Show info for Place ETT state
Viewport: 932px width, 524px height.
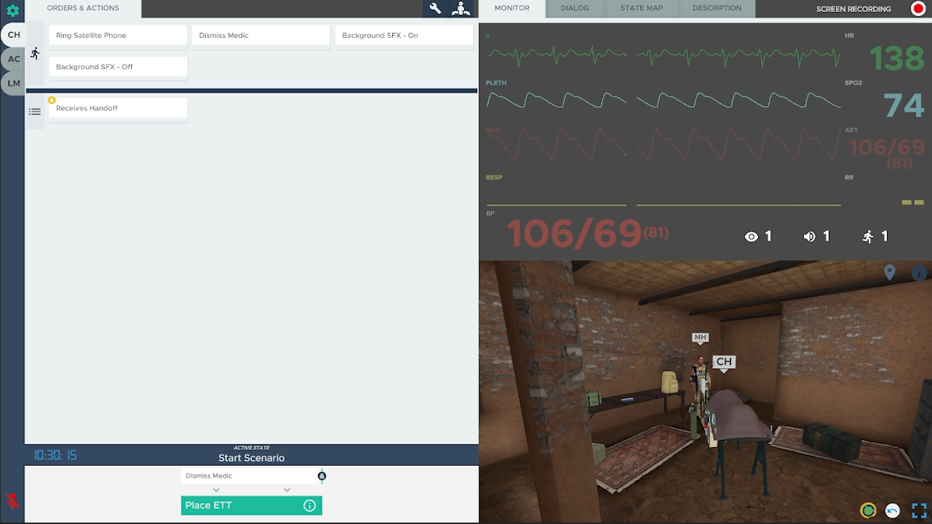tap(309, 505)
